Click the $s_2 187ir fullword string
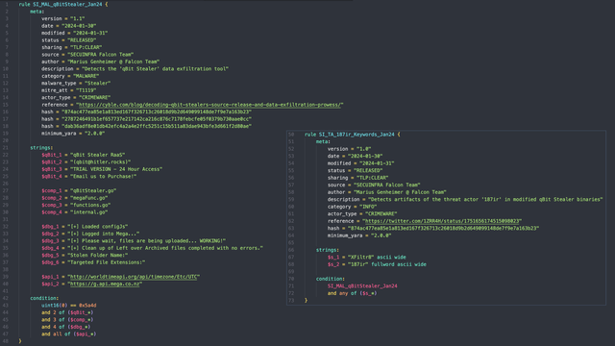The image size is (615, 346). pyautogui.click(x=377, y=264)
